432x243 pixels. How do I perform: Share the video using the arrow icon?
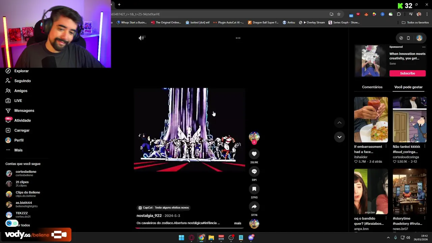coord(254,207)
